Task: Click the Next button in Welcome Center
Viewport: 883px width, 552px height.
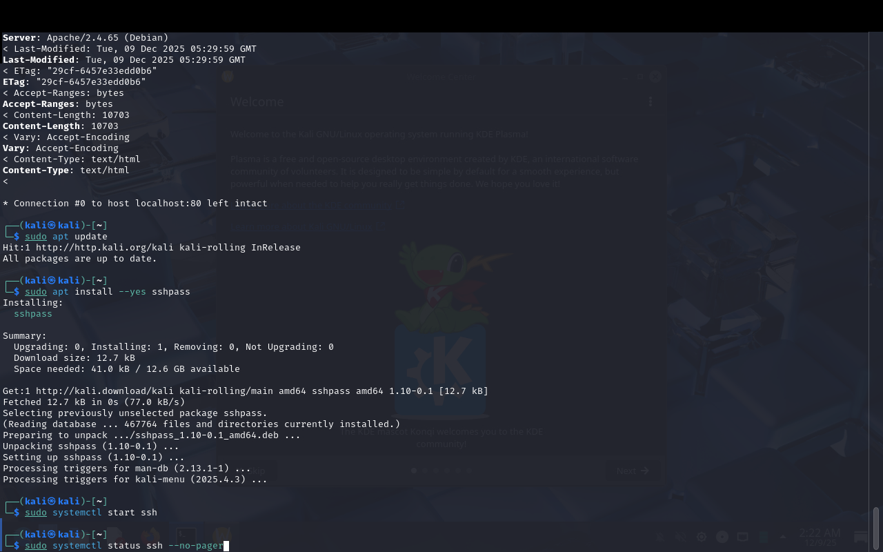Action: pyautogui.click(x=633, y=471)
